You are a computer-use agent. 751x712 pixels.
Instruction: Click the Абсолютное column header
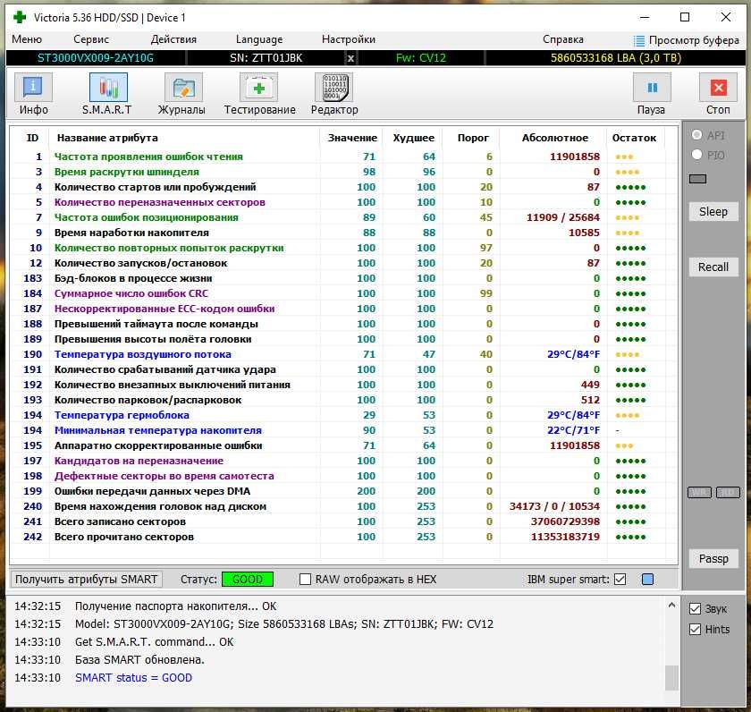[x=554, y=138]
